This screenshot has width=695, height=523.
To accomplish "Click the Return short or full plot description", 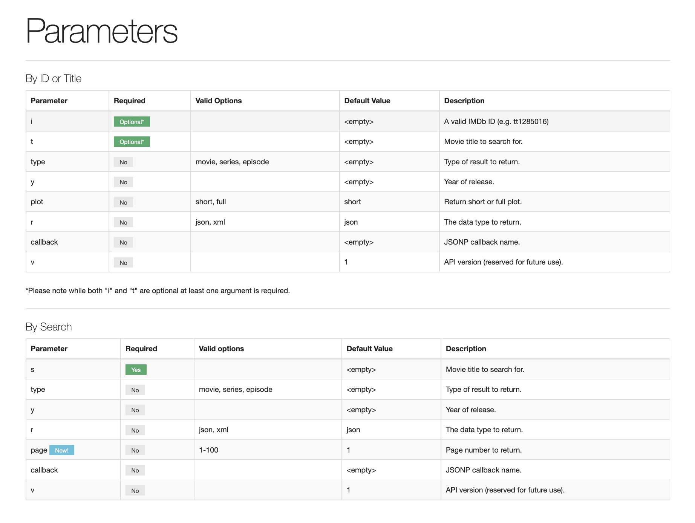I will tap(483, 202).
